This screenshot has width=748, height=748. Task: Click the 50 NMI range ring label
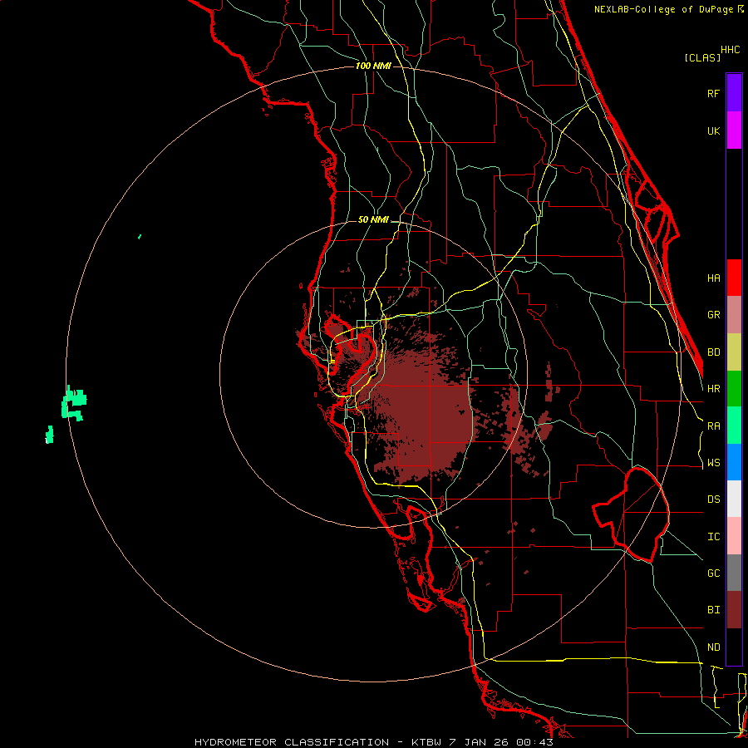373,219
